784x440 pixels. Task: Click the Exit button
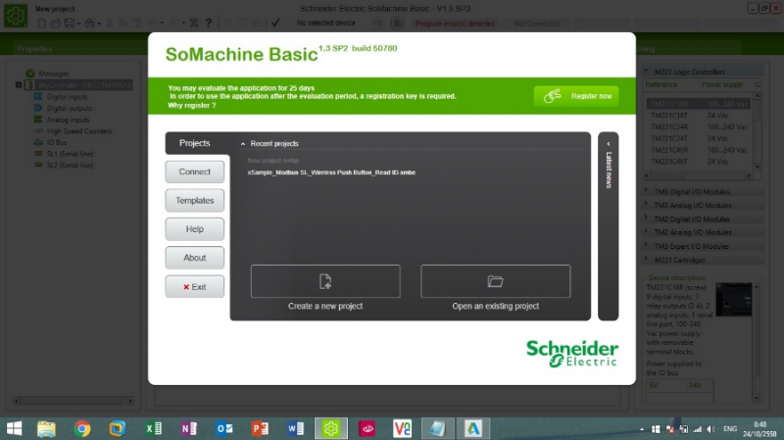coord(194,286)
